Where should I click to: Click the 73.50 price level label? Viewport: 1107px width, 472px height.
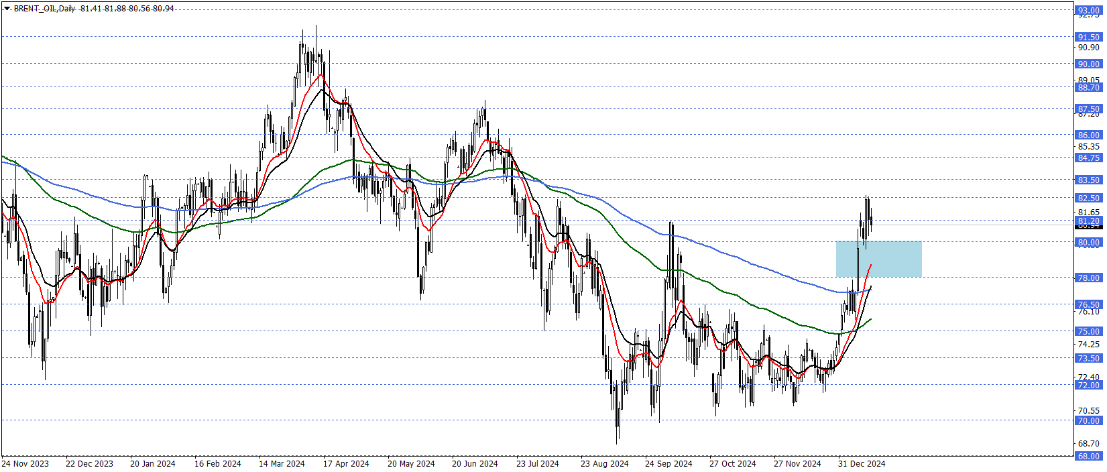pyautogui.click(x=1088, y=358)
